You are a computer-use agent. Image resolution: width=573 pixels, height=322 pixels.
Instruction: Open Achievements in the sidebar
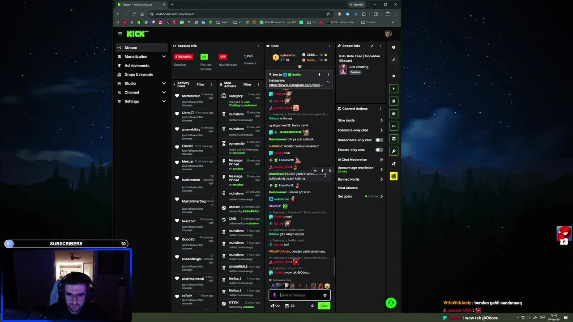pyautogui.click(x=141, y=66)
